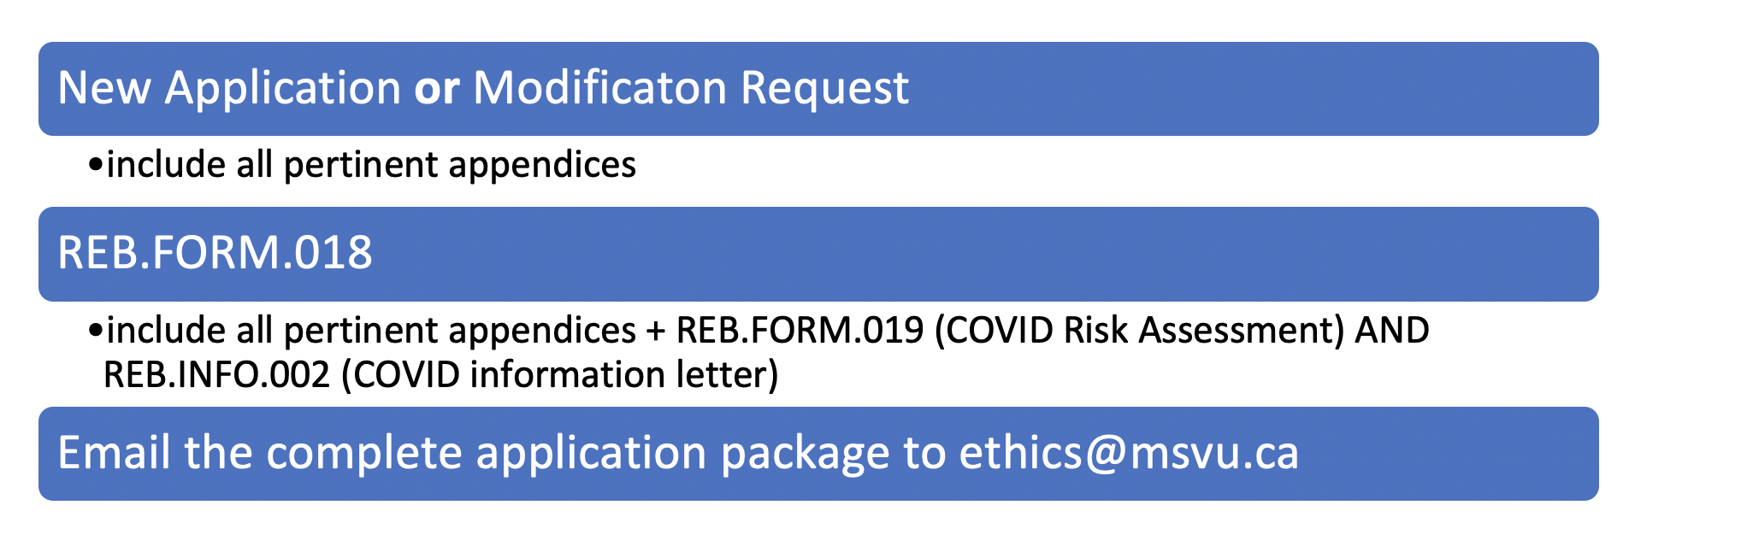
Task: Select "Modificaton Request" in the first banner
Action: click(691, 88)
